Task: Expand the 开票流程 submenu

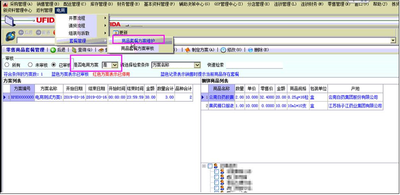Action: click(x=82, y=18)
